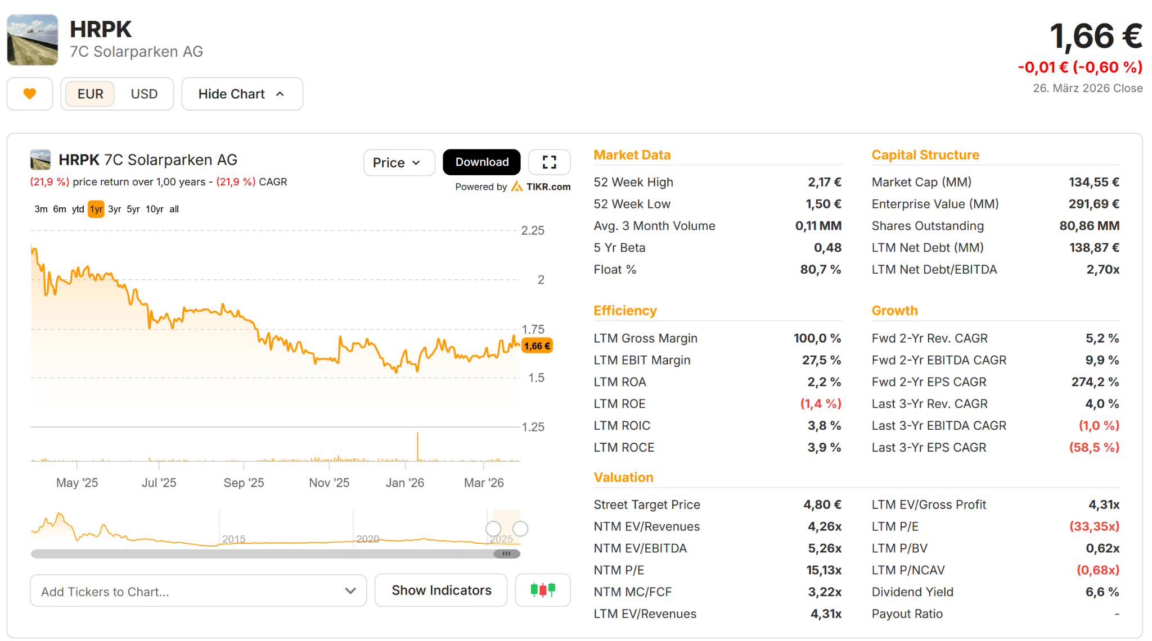Click left range handle on navigator
1152x641 pixels.
pyautogui.click(x=493, y=528)
